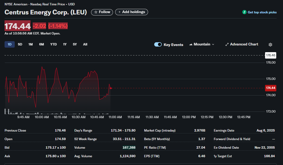The image size is (283, 165).
Task: Open chart settings gear icon
Action: (270, 45)
